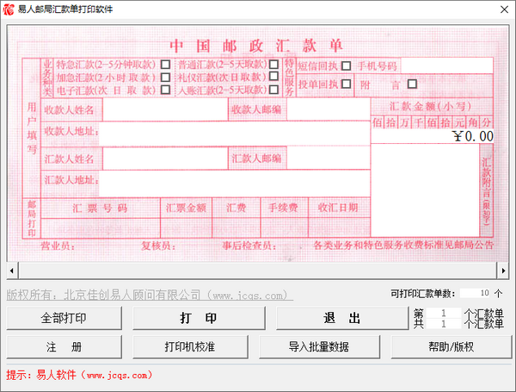Click the 共 total slips field
This screenshot has height=392, width=516.
coord(443,324)
